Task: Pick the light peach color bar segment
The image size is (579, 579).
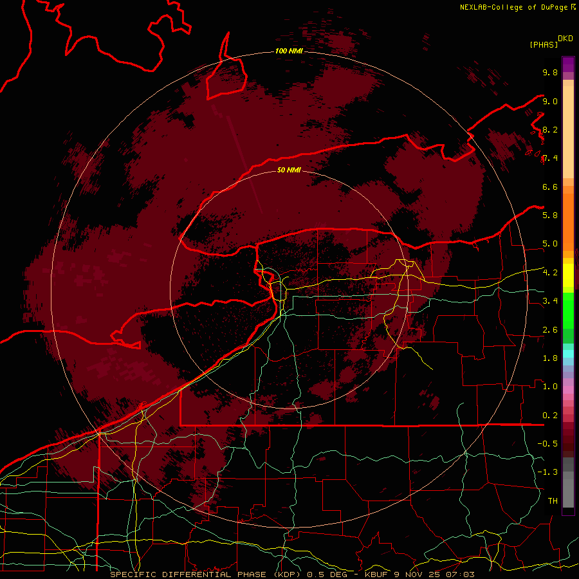Action: coord(568,132)
